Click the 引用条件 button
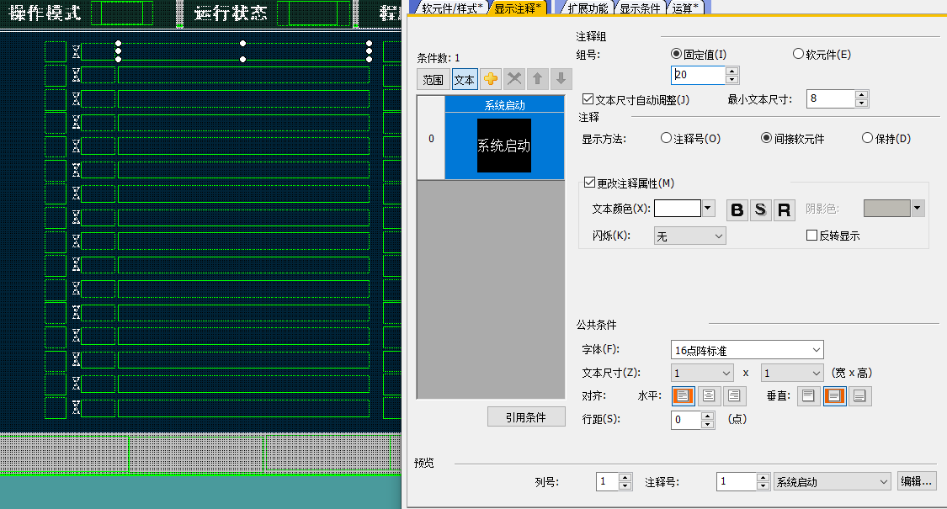 coord(526,417)
